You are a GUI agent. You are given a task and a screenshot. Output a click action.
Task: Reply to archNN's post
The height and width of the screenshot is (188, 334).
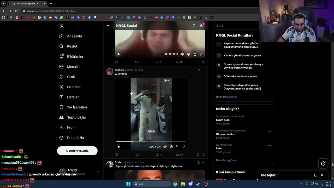tap(116, 155)
